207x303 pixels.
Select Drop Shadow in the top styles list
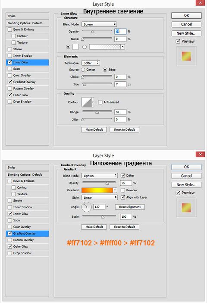pos(27,102)
